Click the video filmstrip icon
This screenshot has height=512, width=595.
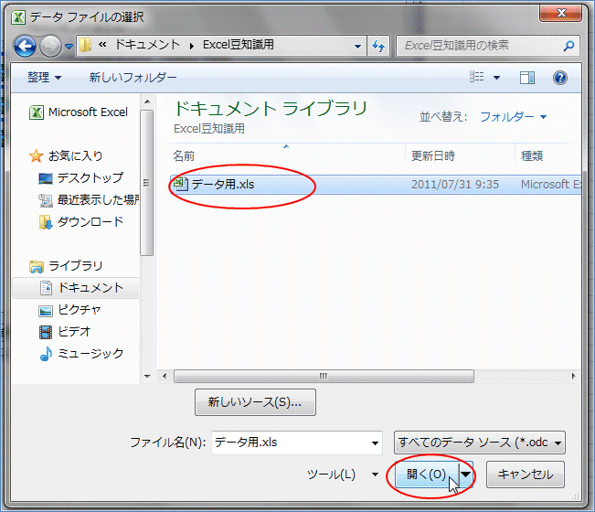pyautogui.click(x=46, y=332)
